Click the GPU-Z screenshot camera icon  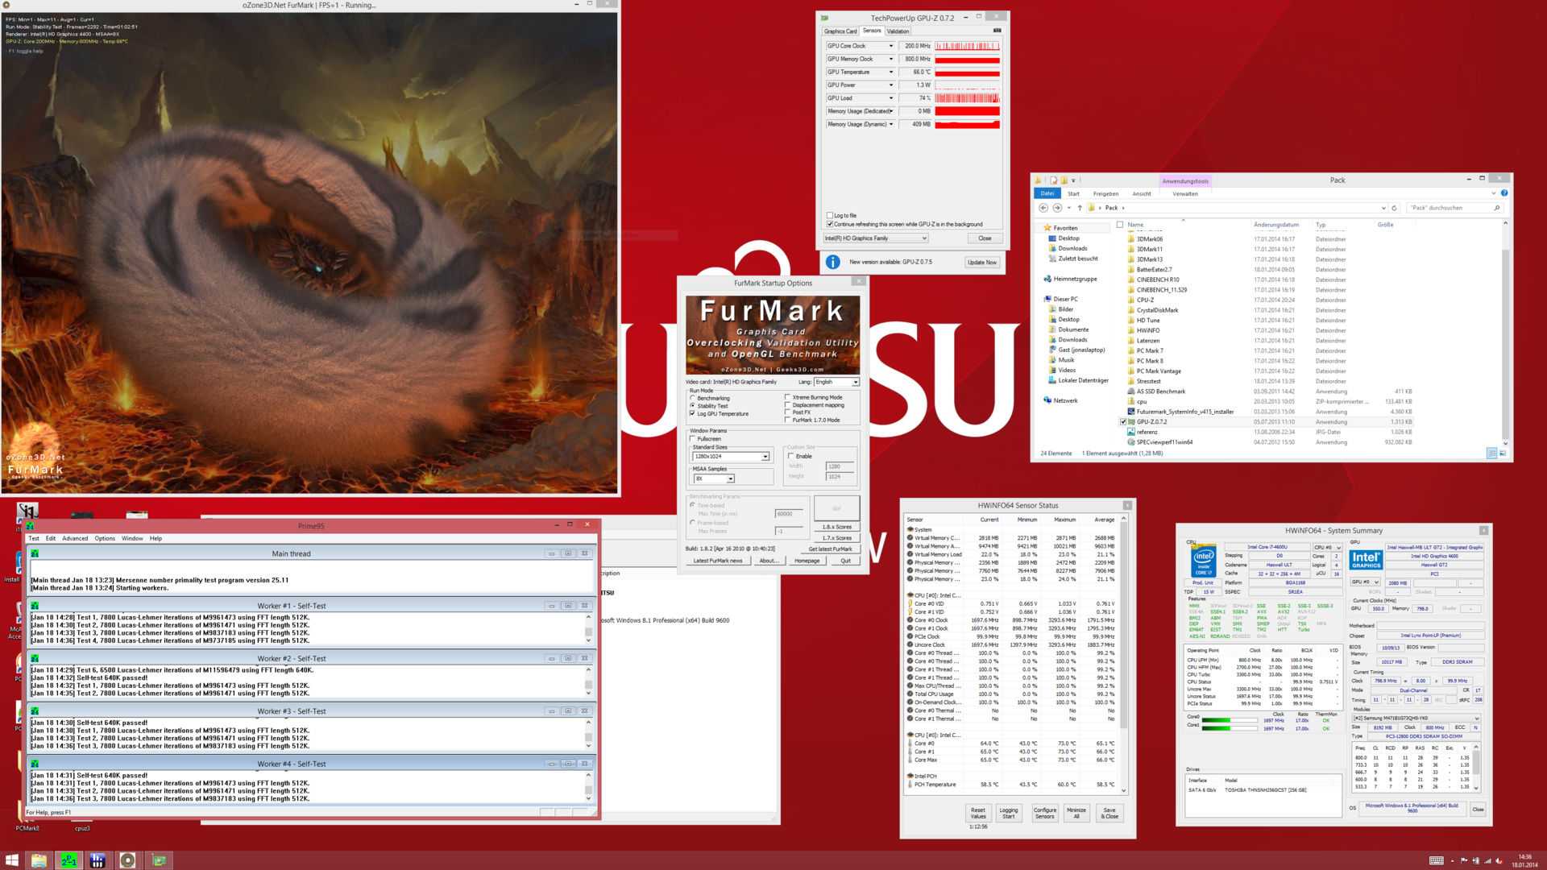[x=997, y=31]
